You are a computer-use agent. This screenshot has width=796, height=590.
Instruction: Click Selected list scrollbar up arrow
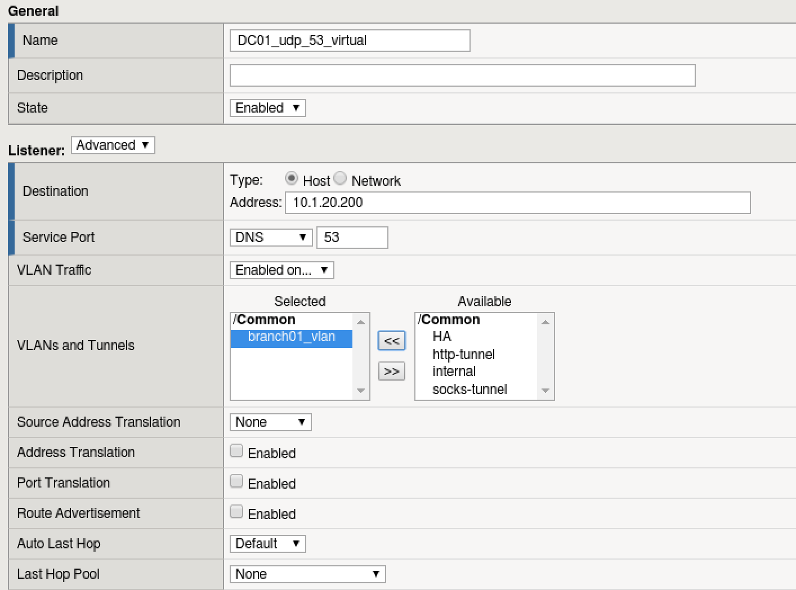point(361,322)
